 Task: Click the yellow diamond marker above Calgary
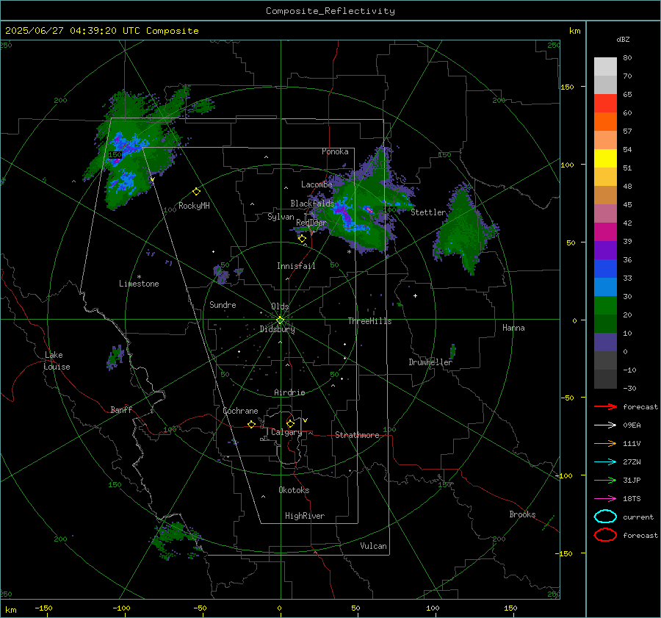pyautogui.click(x=290, y=423)
